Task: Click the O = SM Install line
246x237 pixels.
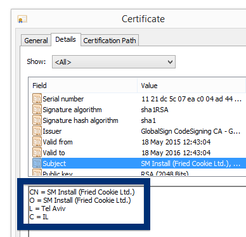Action: pyautogui.click(x=80, y=200)
